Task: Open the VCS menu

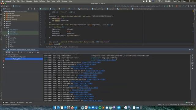Action: click(x=58, y=1)
